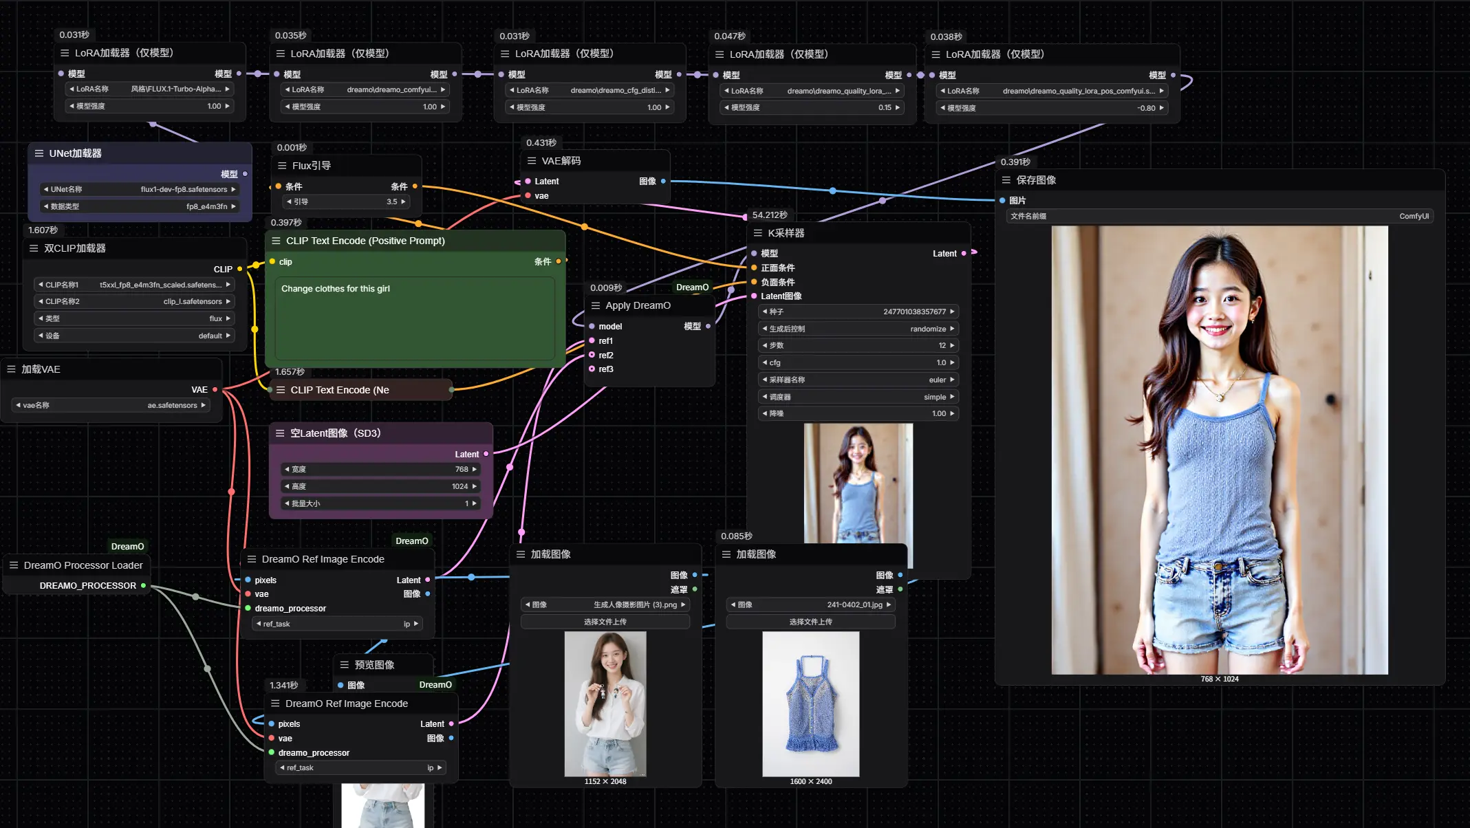Click the UNet加载器 node menu icon
The image size is (1470, 828).
(x=39, y=153)
